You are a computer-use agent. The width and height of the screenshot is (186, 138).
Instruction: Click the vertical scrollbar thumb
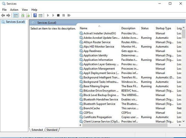tap(184, 34)
